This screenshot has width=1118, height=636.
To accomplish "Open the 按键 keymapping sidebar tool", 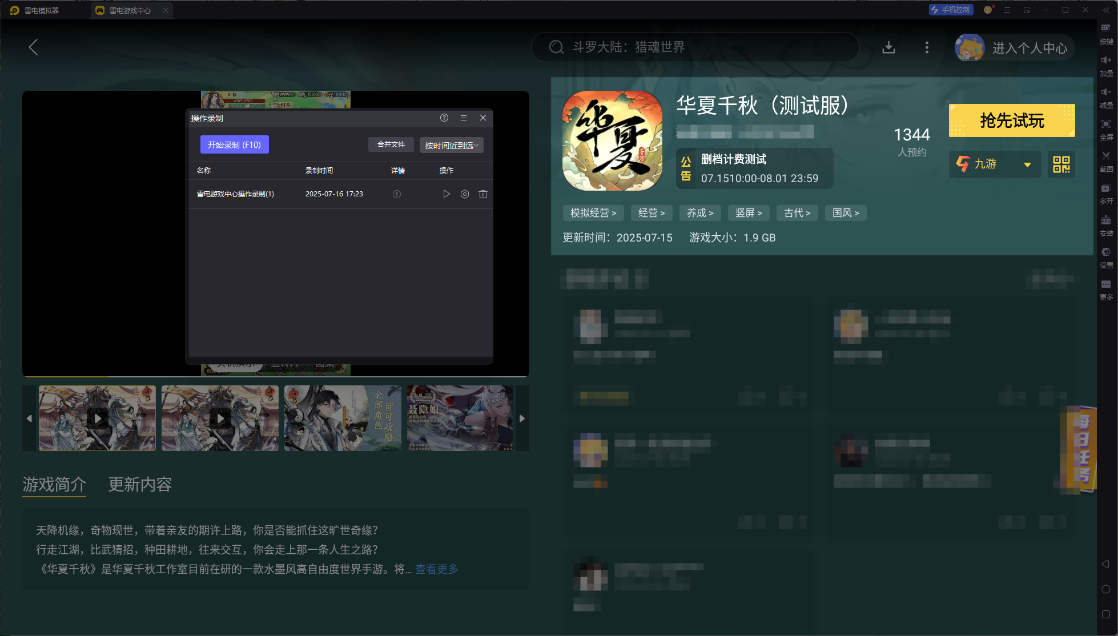I will pos(1106,34).
